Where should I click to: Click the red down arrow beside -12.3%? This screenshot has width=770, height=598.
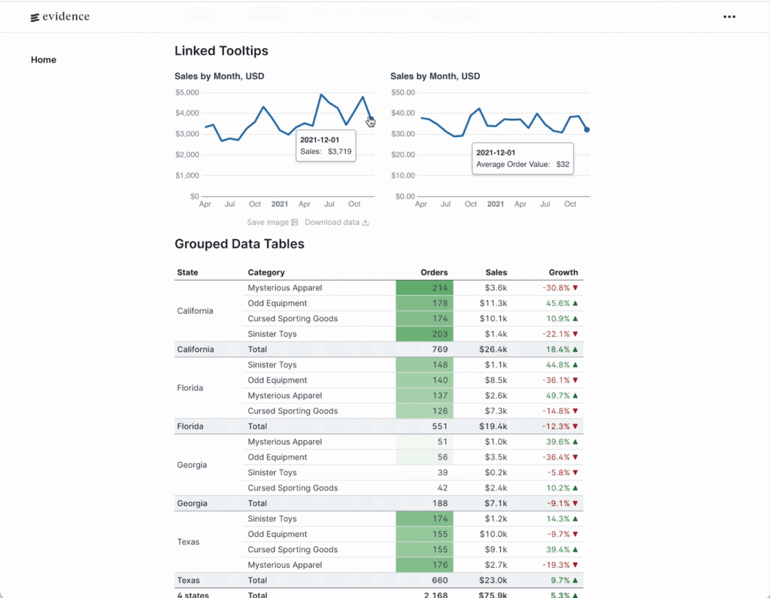[x=575, y=426]
